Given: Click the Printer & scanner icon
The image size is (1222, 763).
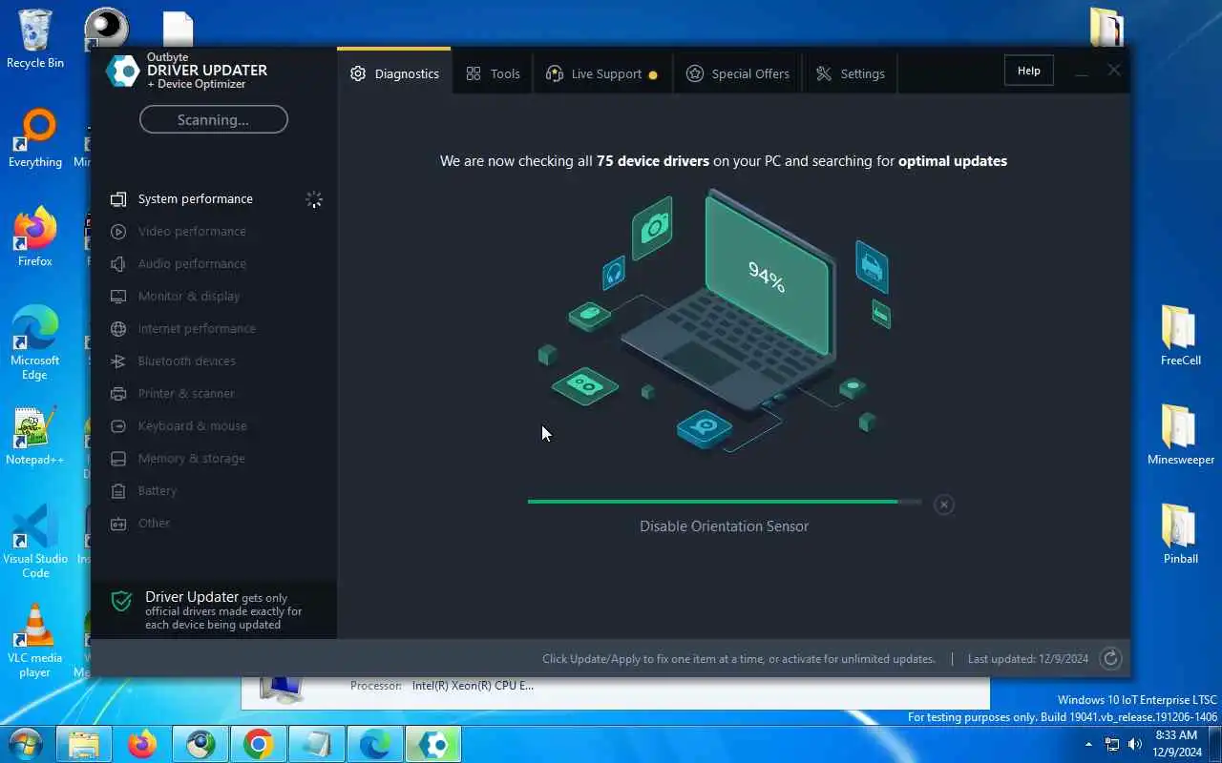Looking at the screenshot, I should click(x=118, y=394).
